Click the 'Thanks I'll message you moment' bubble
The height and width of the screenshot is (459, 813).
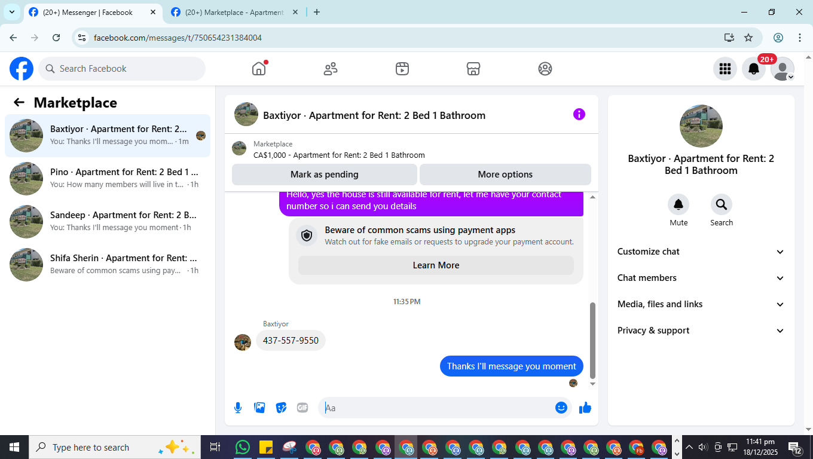click(512, 366)
